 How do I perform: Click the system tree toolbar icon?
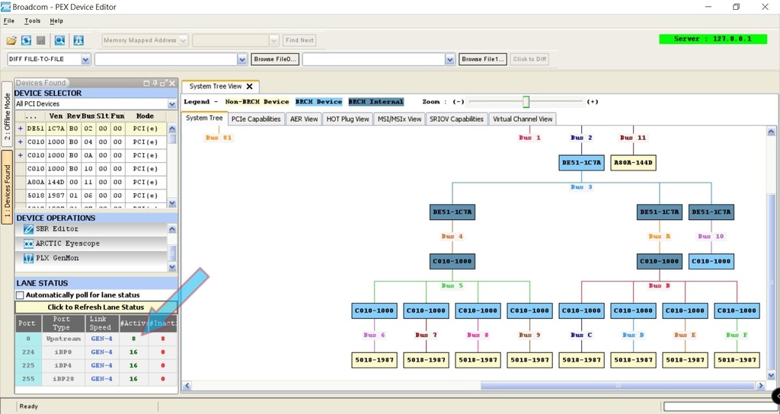coord(78,40)
